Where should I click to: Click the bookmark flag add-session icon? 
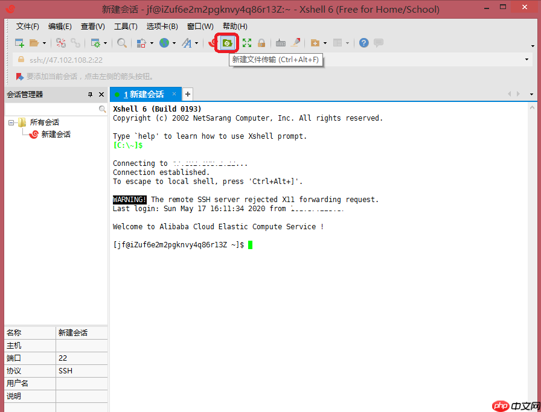tap(20, 76)
